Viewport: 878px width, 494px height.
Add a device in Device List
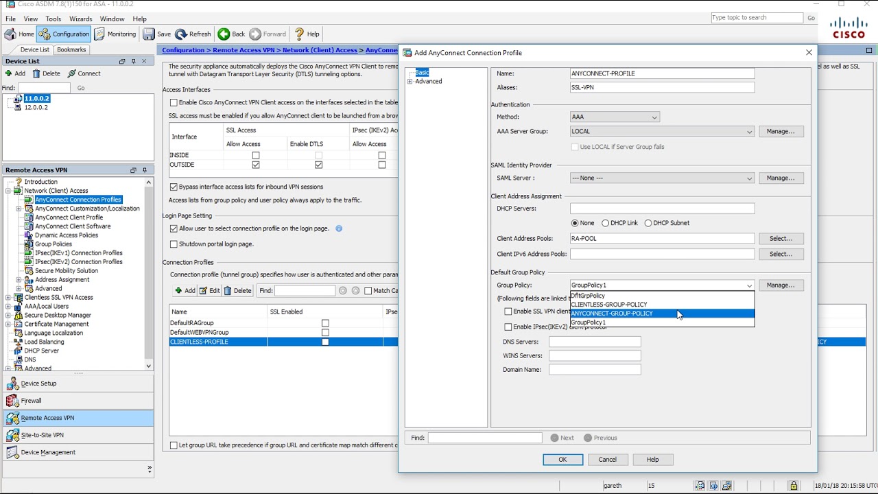tap(15, 73)
